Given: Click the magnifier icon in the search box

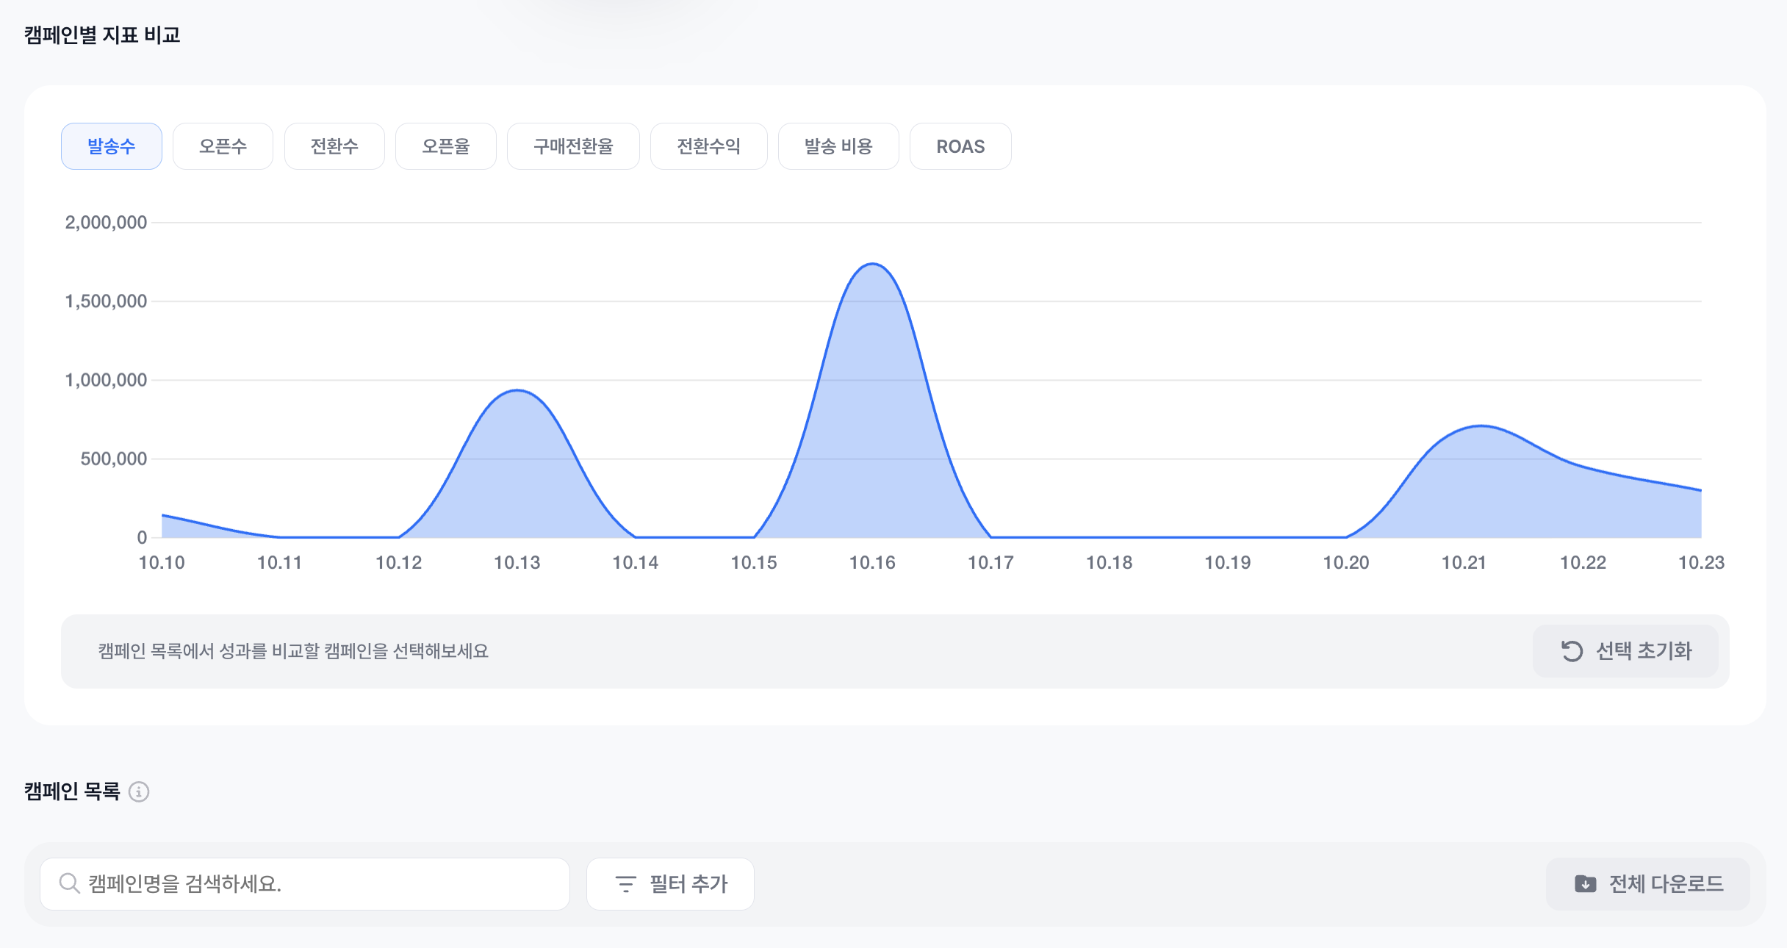Looking at the screenshot, I should pos(69,883).
